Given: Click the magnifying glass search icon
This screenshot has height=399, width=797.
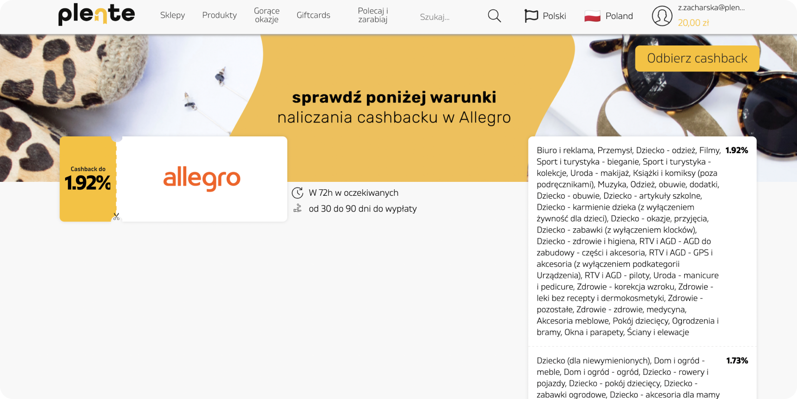Looking at the screenshot, I should 495,16.
